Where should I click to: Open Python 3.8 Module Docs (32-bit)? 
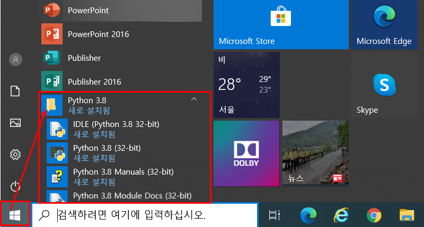125,196
